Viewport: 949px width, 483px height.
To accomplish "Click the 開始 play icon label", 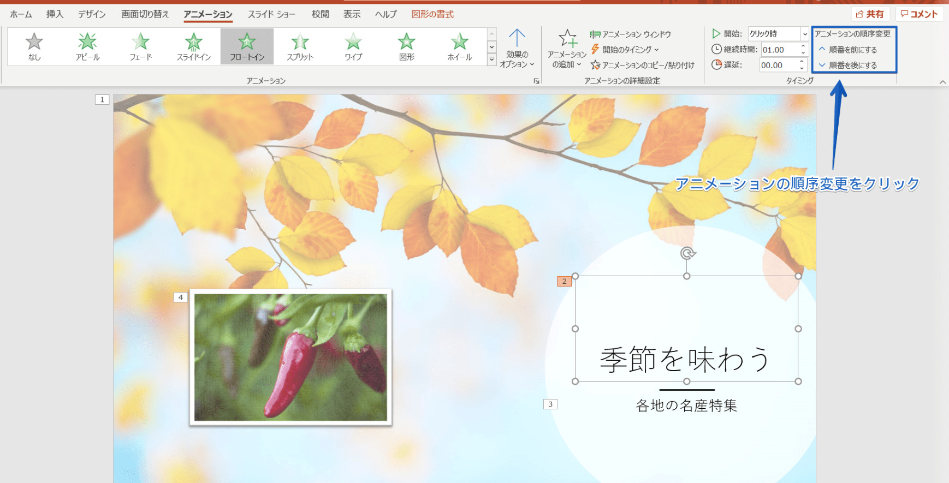I will click(x=716, y=34).
